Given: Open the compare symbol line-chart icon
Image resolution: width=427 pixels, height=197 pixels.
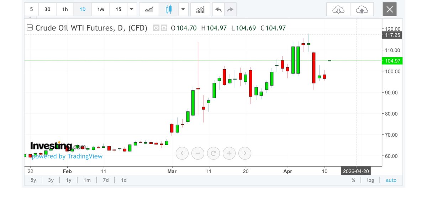Looking at the screenshot, I should click(x=149, y=9).
